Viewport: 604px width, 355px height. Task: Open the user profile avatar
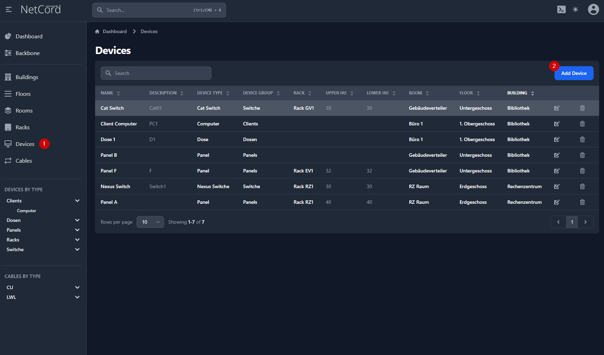pyautogui.click(x=593, y=10)
